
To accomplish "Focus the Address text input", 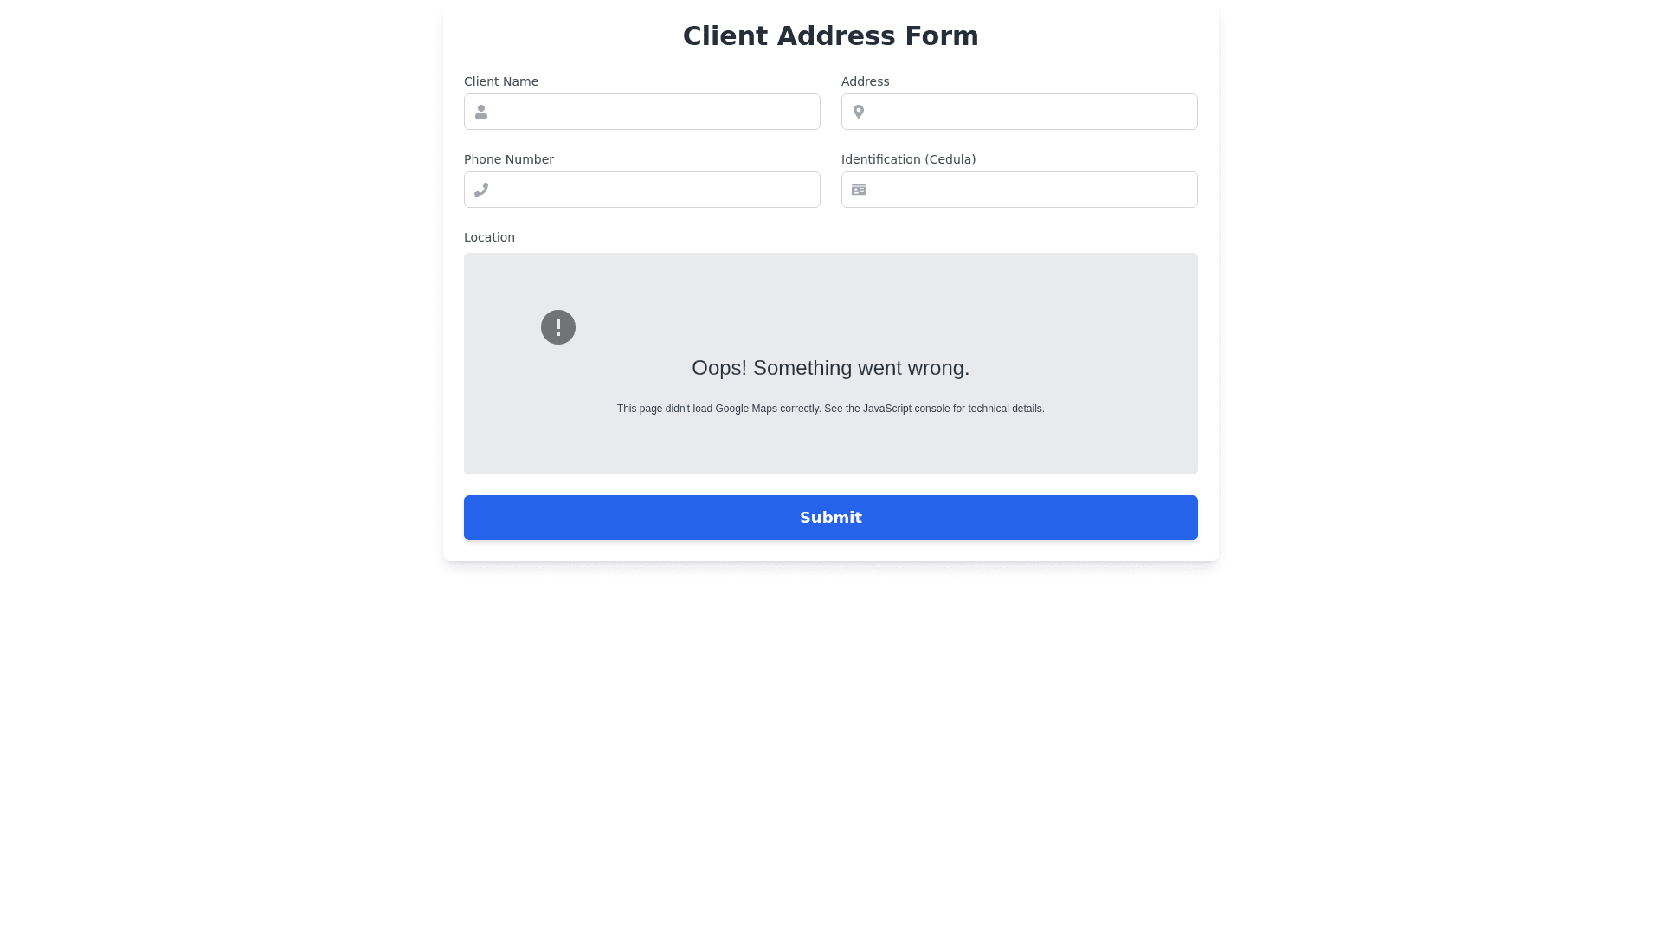I will click(x=1030, y=112).
